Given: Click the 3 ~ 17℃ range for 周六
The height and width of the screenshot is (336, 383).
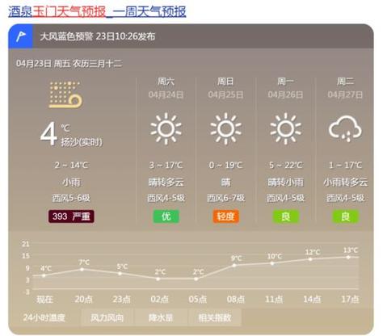Looking at the screenshot, I should (x=166, y=165).
